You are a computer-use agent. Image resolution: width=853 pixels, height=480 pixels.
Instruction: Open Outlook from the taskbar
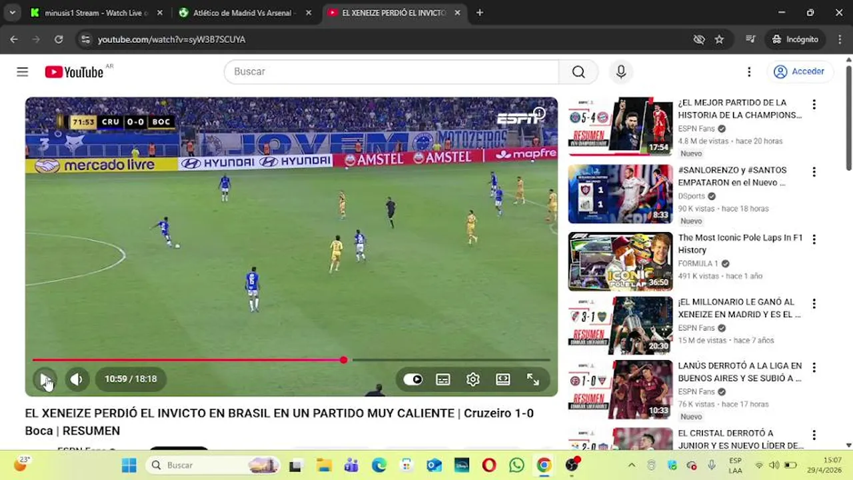click(x=434, y=465)
